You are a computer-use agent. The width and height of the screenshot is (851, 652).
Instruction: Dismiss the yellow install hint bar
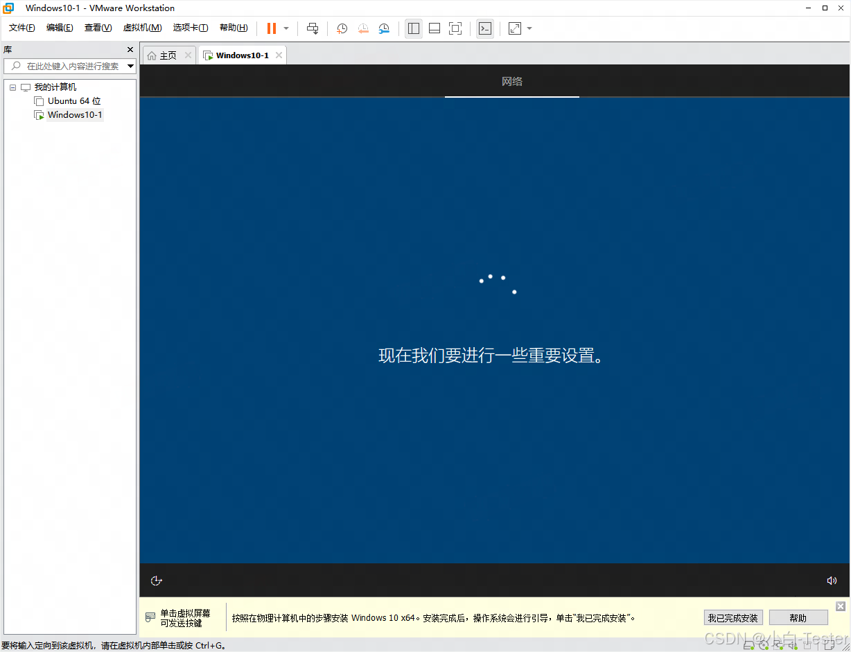pos(841,606)
